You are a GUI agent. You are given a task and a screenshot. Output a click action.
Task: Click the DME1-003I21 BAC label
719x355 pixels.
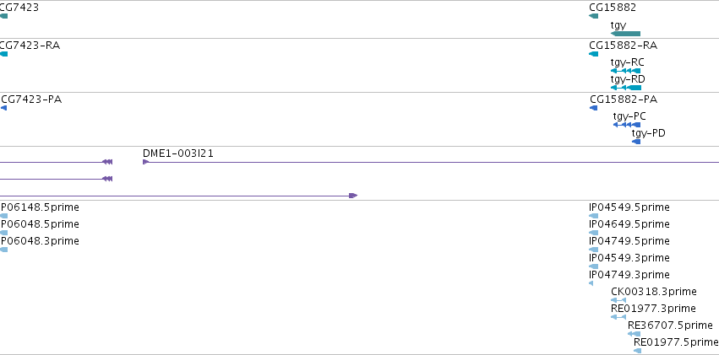click(178, 153)
